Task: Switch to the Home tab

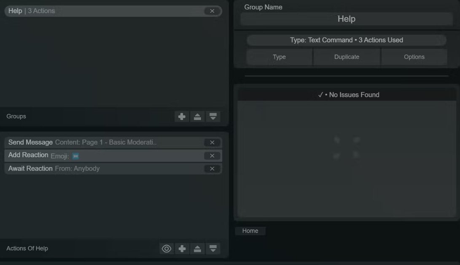Action: coord(250,231)
